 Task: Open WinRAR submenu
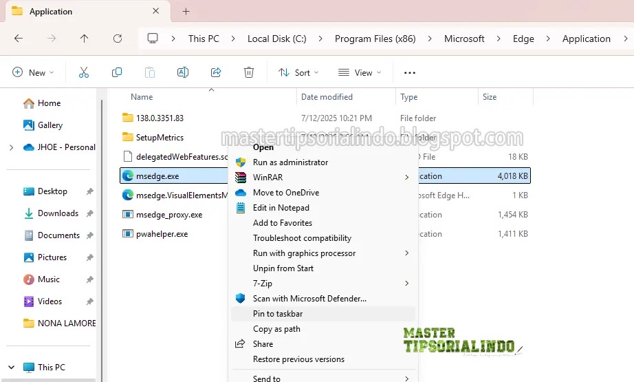[x=323, y=178]
